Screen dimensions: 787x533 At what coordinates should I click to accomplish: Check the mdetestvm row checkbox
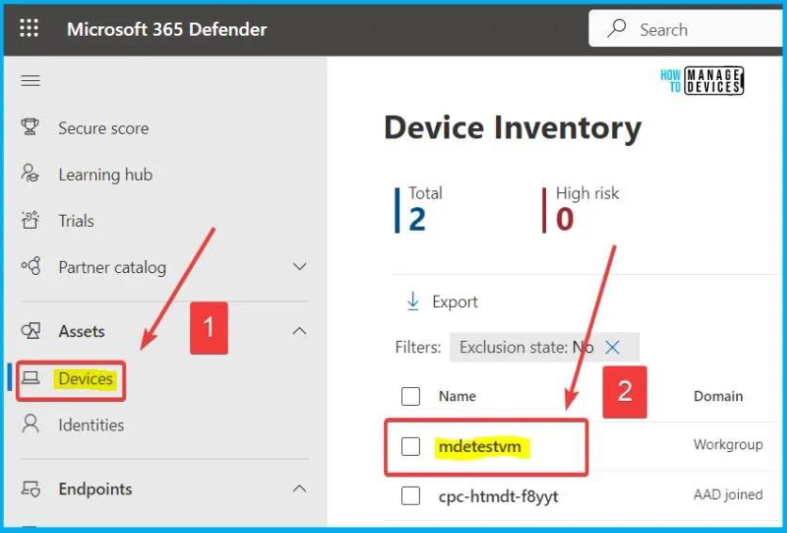coord(410,446)
